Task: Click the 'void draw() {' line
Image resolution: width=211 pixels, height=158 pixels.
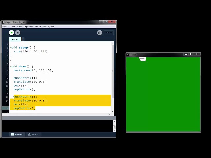Action: pos(21,66)
